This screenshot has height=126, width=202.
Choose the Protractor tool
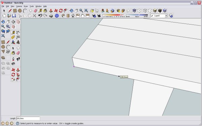(13, 37)
